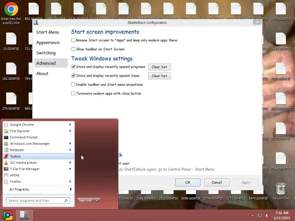Expand VLC media player jump list arrow
Image resolution: width=295 pixels, height=221 pixels.
[70, 162]
